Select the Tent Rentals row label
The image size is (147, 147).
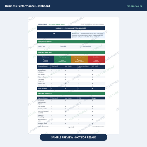pos(41,74)
